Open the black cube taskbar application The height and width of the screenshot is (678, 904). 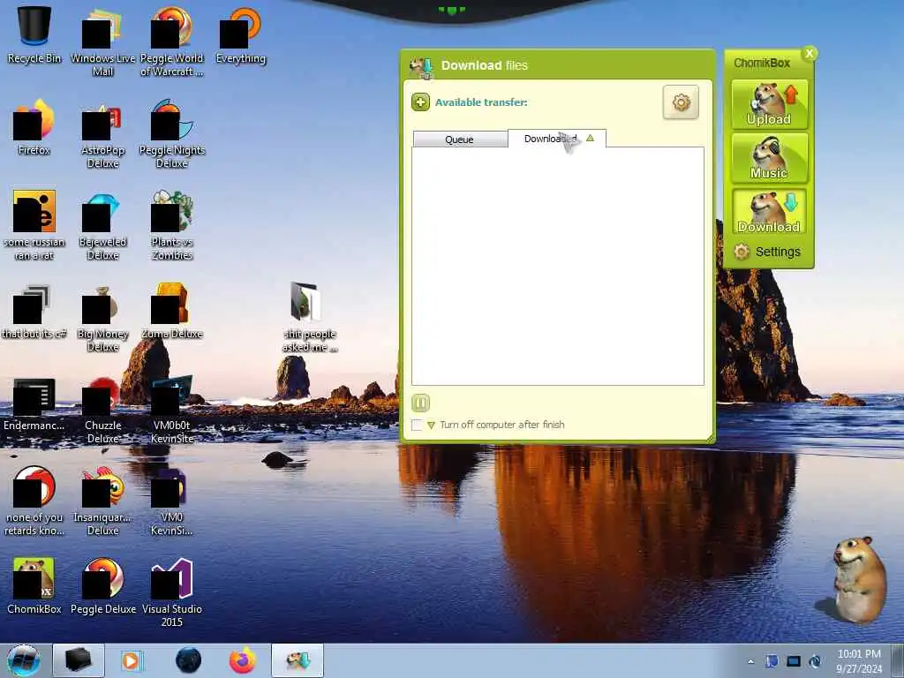point(79,660)
